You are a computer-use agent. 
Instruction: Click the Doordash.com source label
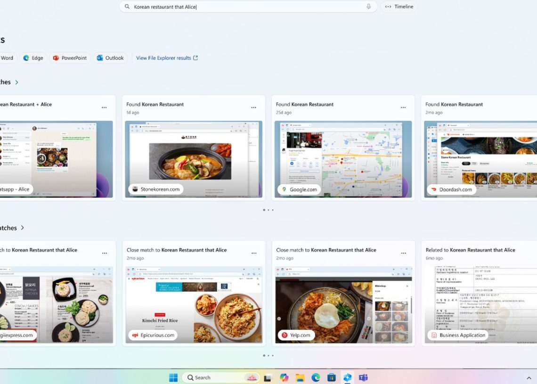tap(452, 189)
